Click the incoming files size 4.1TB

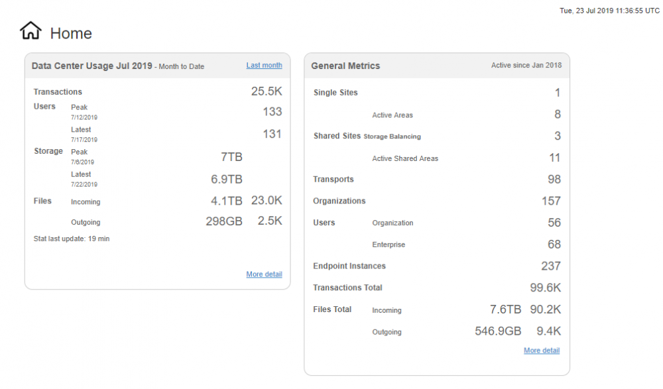coord(226,201)
